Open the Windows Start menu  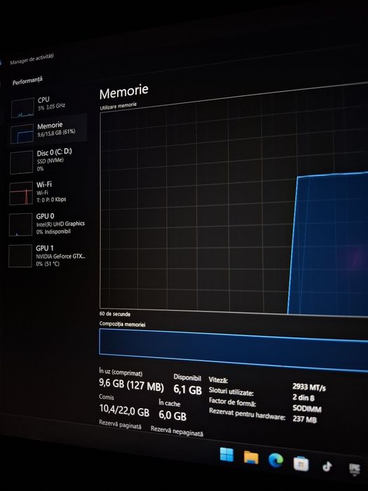pyautogui.click(x=226, y=455)
